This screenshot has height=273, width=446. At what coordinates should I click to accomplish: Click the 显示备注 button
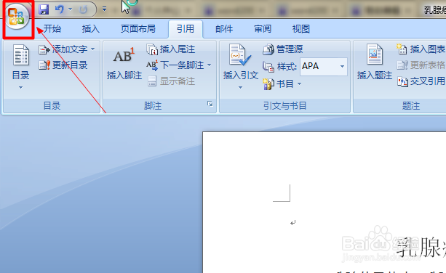coord(171,81)
